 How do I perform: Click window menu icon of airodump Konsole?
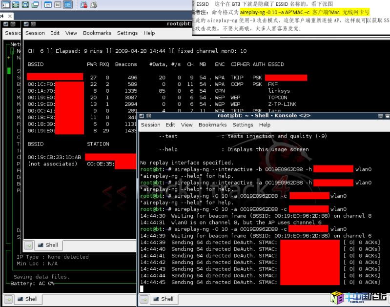coord(26,24)
